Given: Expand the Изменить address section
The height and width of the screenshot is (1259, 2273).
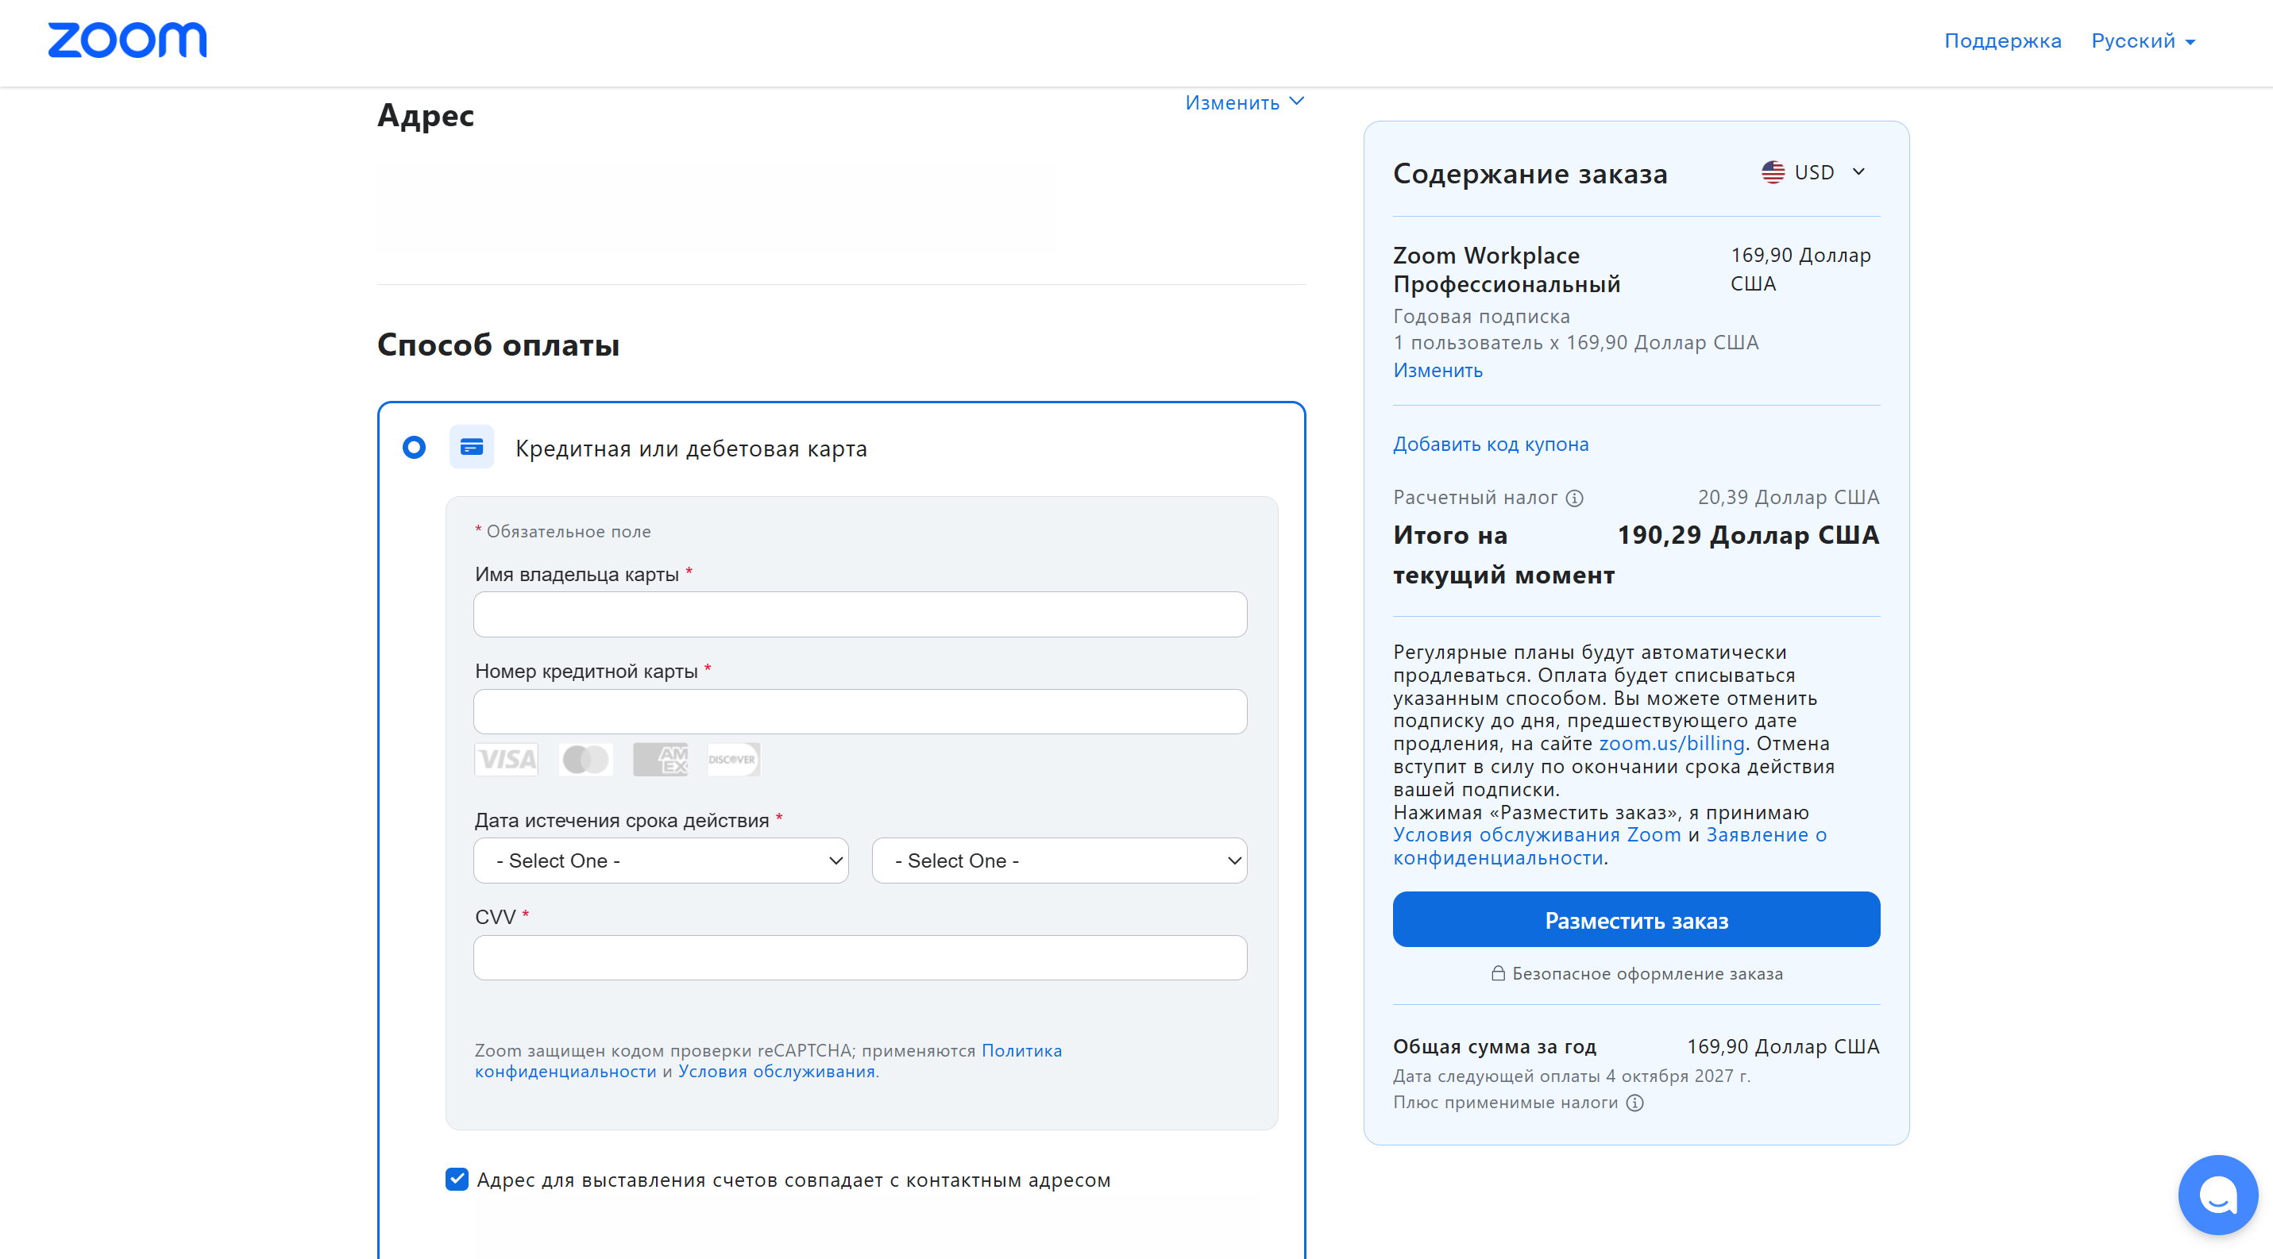Looking at the screenshot, I should point(1245,102).
